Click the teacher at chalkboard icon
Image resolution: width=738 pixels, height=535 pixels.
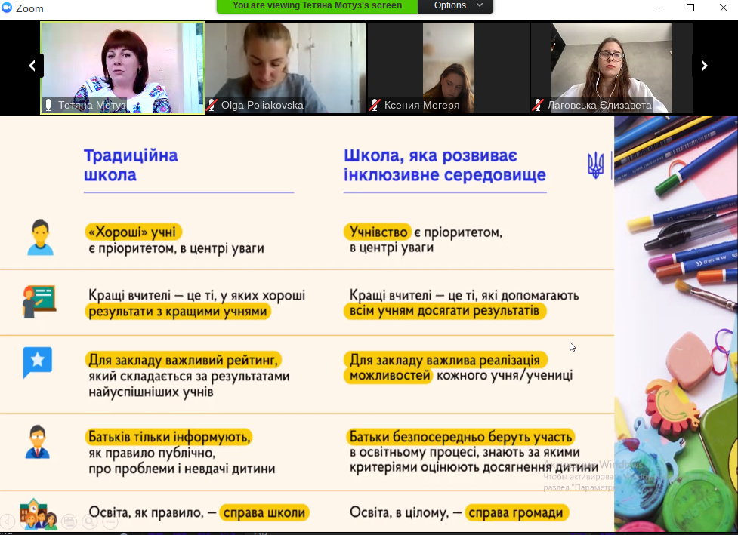(x=39, y=300)
